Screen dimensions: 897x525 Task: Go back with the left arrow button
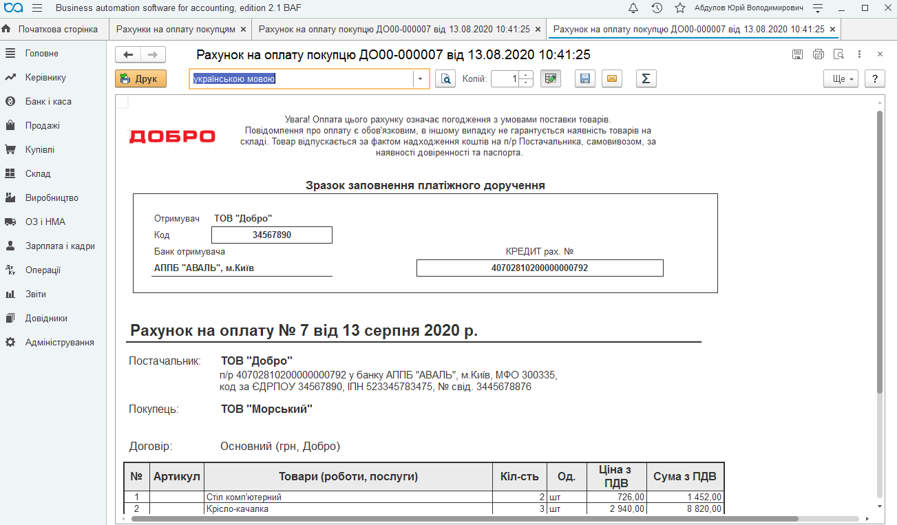pyautogui.click(x=128, y=55)
